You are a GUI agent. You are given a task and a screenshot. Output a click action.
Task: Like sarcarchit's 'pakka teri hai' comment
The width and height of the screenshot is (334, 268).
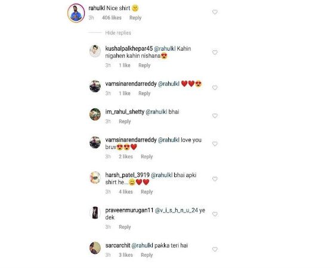point(215,250)
